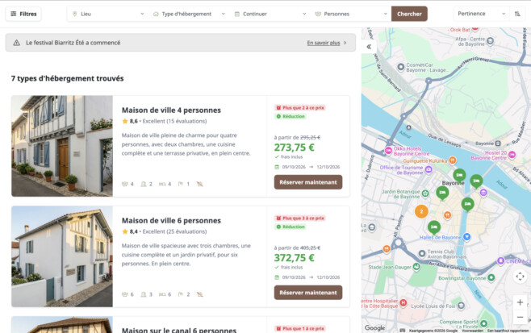Click the price 273,75 €
Screen dimensions: 531x333
click(x=294, y=148)
